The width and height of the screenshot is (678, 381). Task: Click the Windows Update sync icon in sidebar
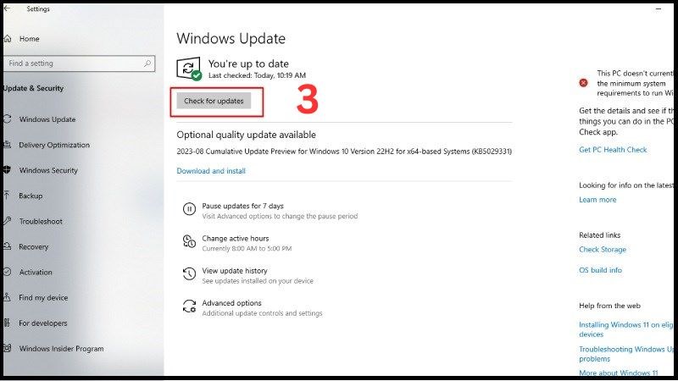pos(8,119)
